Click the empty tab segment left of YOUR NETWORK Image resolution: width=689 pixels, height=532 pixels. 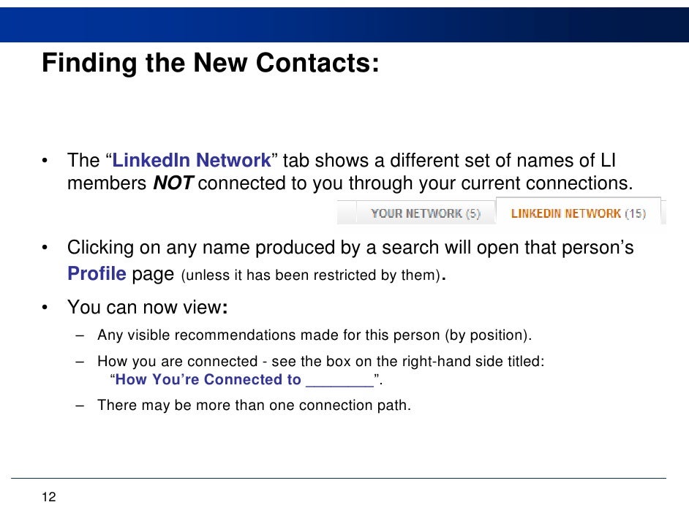pyautogui.click(x=347, y=213)
